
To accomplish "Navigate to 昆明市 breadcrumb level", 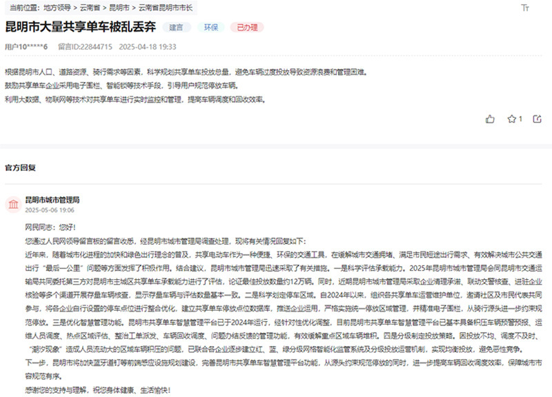I will click(x=119, y=8).
